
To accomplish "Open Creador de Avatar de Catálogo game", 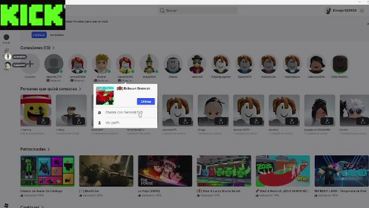I will [x=47, y=171].
